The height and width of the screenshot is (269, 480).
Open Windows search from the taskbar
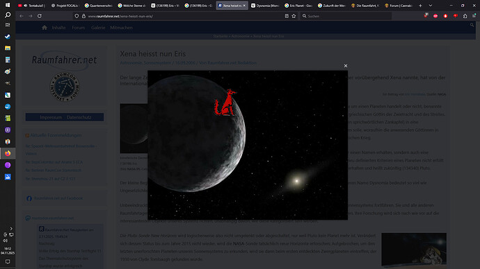click(8, 15)
